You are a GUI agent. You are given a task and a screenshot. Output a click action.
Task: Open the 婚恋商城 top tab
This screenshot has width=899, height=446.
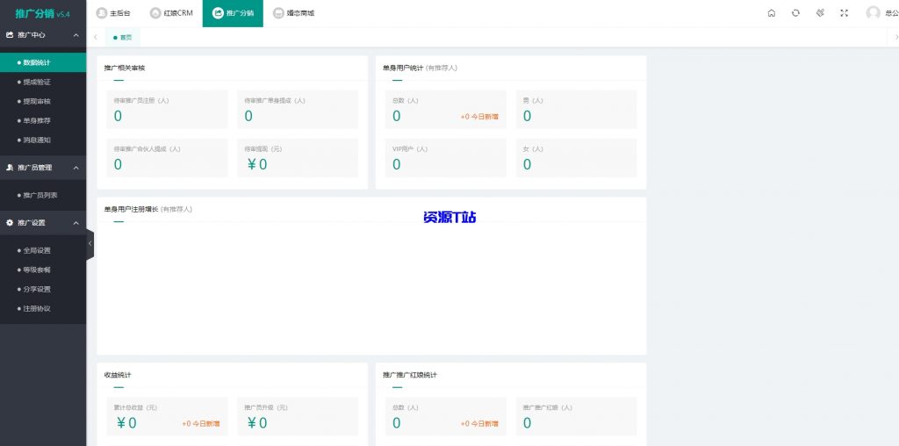click(293, 13)
